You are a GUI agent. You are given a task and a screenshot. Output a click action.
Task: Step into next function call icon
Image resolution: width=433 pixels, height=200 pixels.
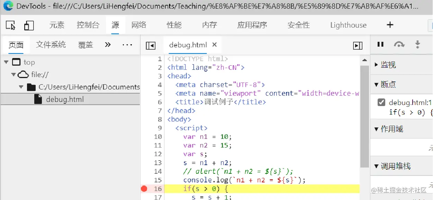(417, 44)
